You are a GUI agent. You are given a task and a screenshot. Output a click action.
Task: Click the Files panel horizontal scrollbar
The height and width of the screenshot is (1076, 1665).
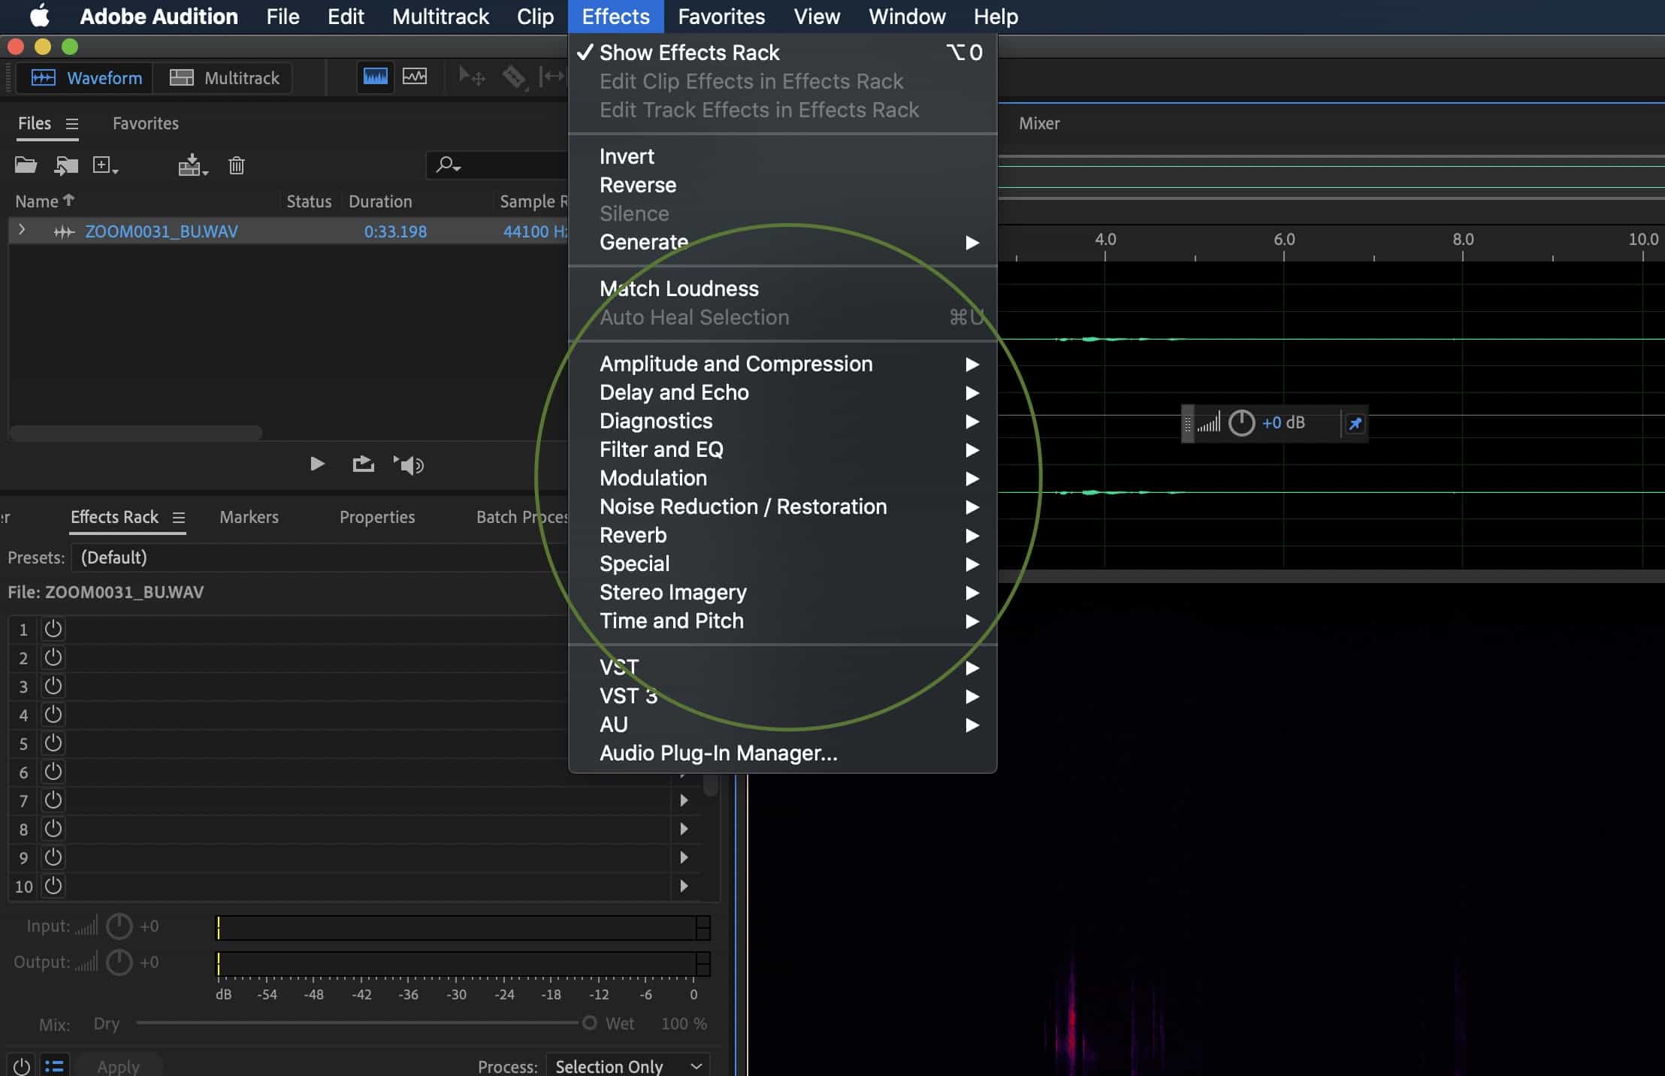[x=136, y=433]
